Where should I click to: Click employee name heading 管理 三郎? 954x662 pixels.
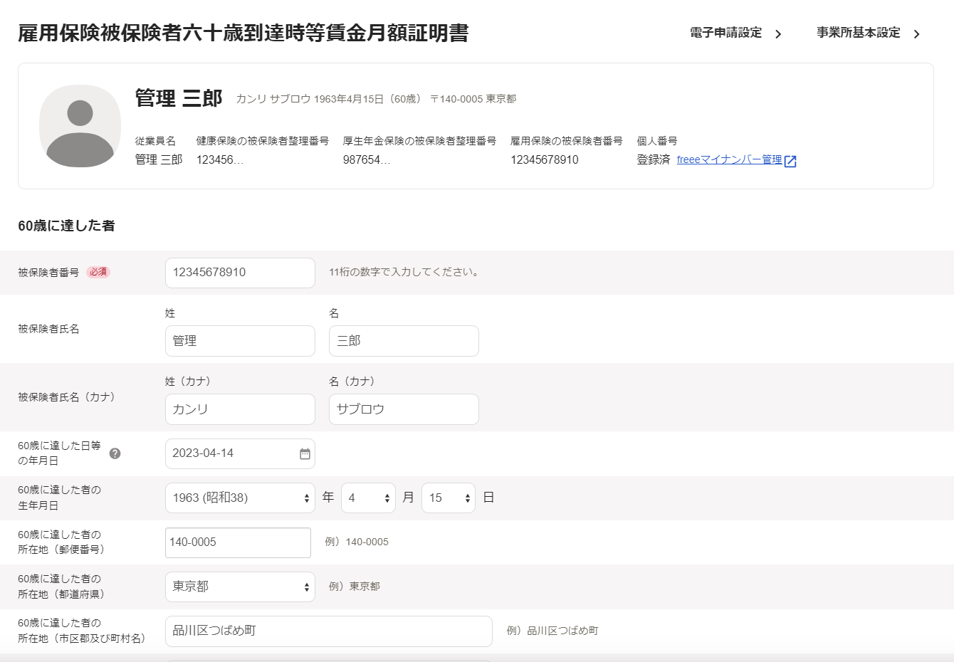click(x=179, y=98)
